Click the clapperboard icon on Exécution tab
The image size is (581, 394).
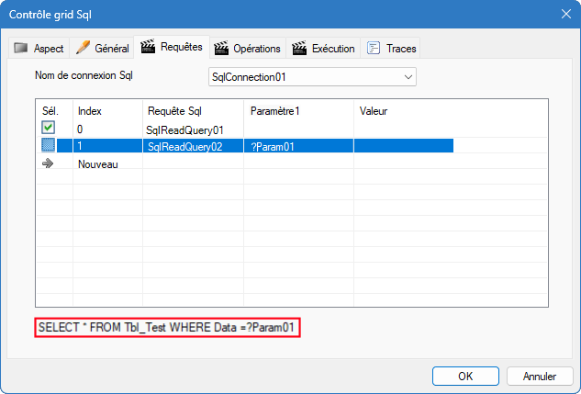point(299,49)
